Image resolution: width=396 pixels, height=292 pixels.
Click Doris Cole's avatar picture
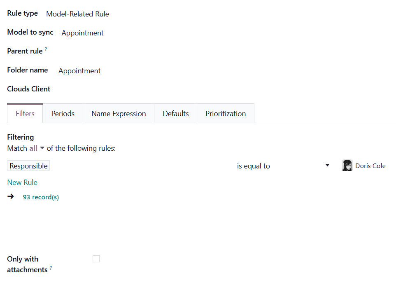coord(347,166)
